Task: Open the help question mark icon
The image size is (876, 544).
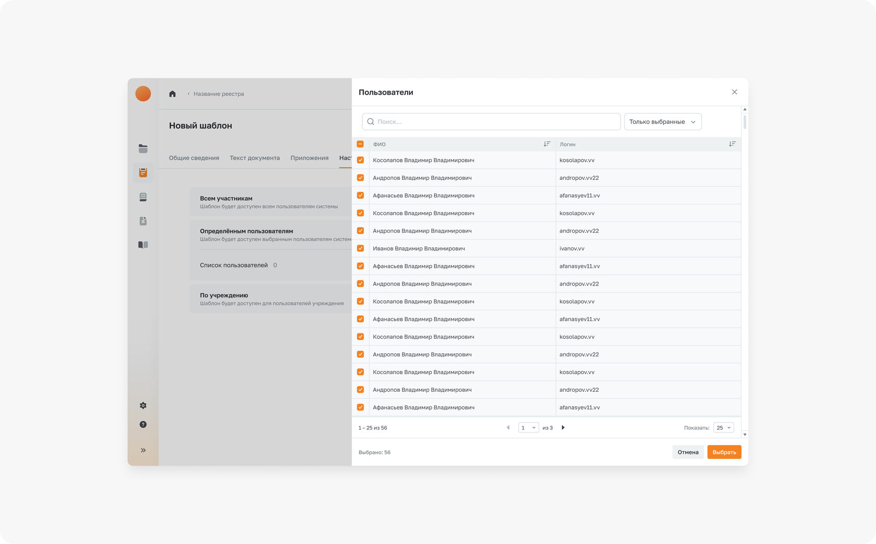Action: pyautogui.click(x=143, y=425)
